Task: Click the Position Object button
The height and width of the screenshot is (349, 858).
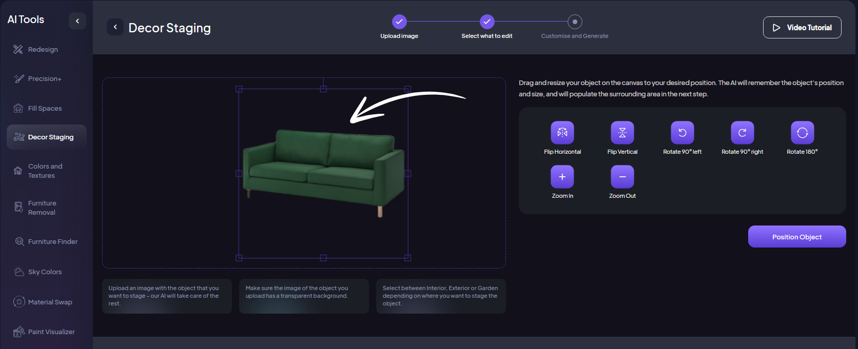Action: pyautogui.click(x=796, y=237)
